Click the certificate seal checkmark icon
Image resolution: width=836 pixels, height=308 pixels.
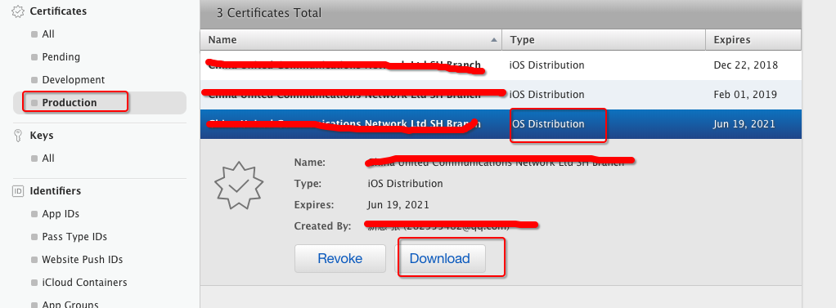239,185
